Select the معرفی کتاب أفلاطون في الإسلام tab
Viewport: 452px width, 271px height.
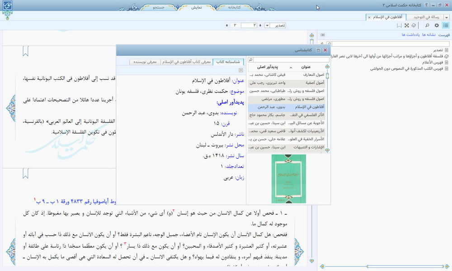[x=187, y=62]
